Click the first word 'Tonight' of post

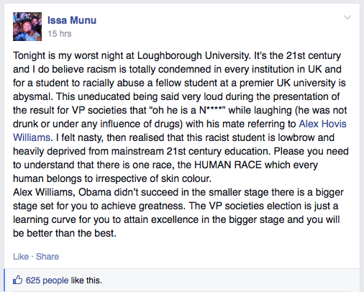coord(29,55)
